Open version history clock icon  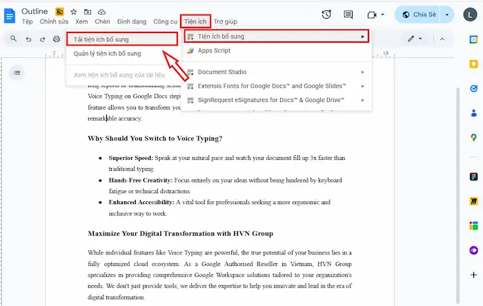coord(326,14)
